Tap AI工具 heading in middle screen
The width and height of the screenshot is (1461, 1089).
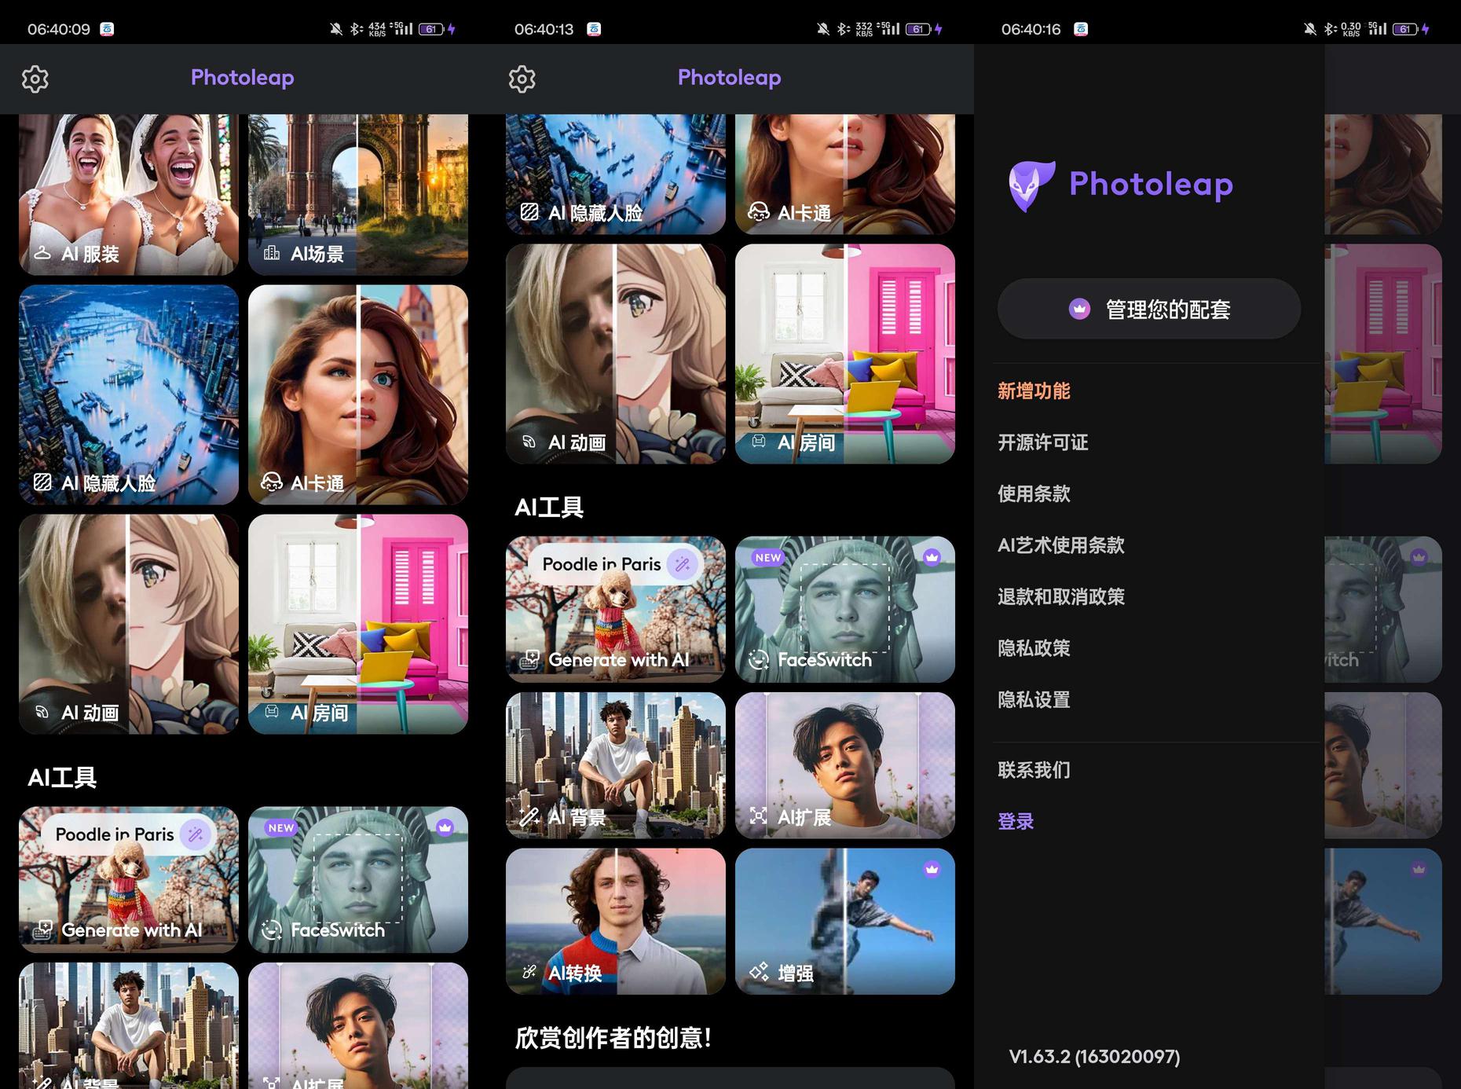click(549, 508)
